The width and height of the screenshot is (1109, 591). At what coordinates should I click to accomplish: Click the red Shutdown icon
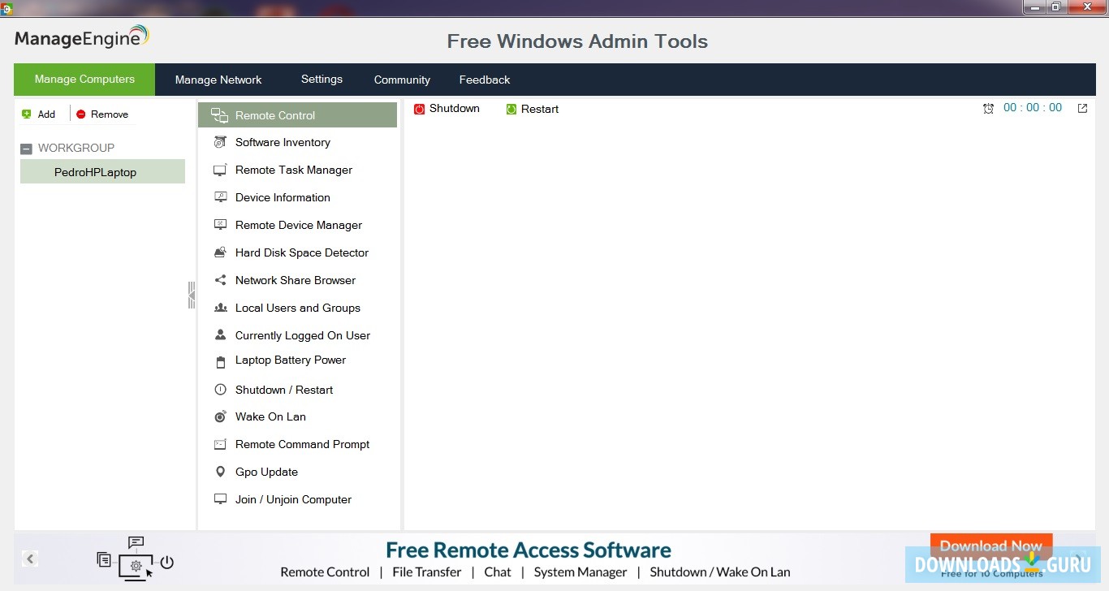coord(418,108)
